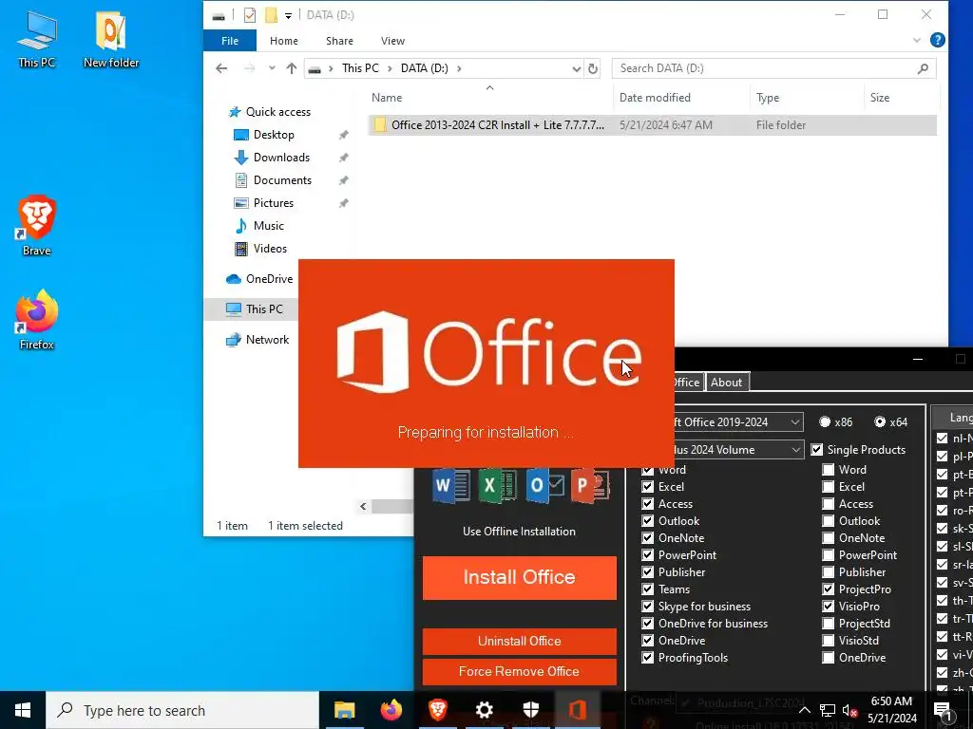Image resolution: width=973 pixels, height=729 pixels.
Task: Click the Excel icon in Office installer
Action: point(497,485)
